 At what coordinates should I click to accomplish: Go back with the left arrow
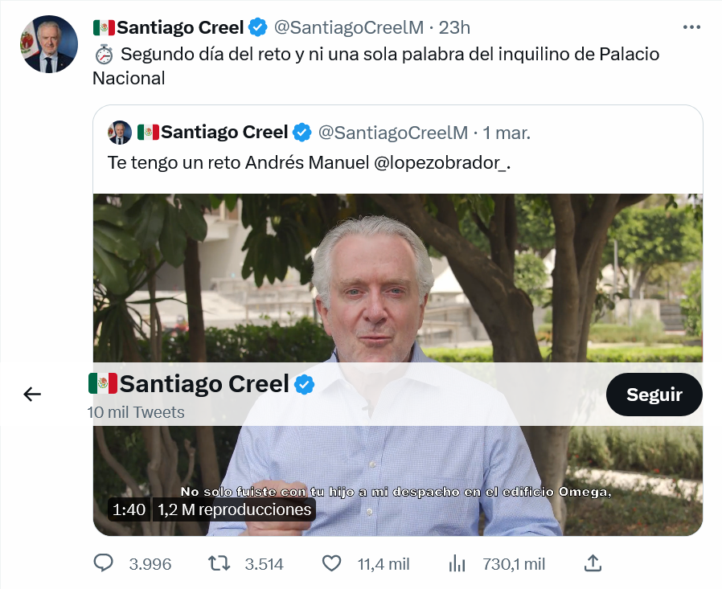pos(32,394)
